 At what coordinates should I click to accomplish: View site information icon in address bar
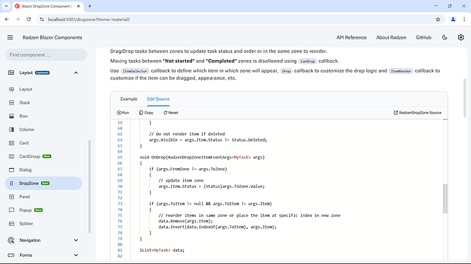click(x=42, y=20)
